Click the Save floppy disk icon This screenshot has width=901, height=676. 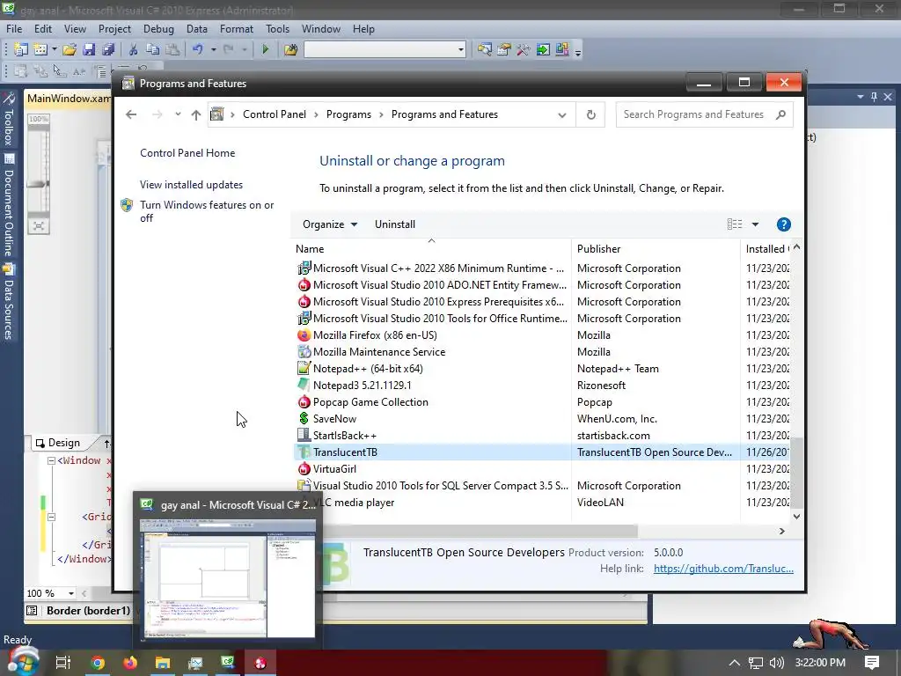click(x=89, y=50)
